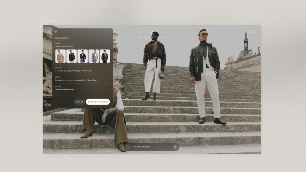Click the plus icon in chat bar
The height and width of the screenshot is (172, 306).
pos(128,147)
